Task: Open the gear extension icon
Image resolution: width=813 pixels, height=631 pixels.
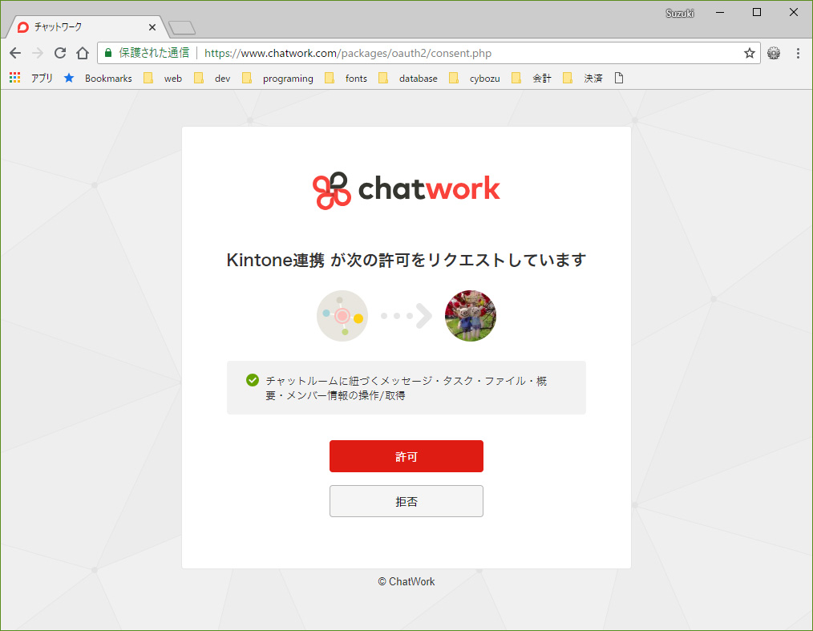Action: pyautogui.click(x=774, y=53)
